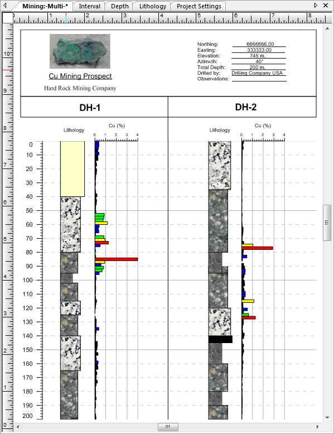
Task: Click the DH-1 column header
Action: click(x=90, y=108)
